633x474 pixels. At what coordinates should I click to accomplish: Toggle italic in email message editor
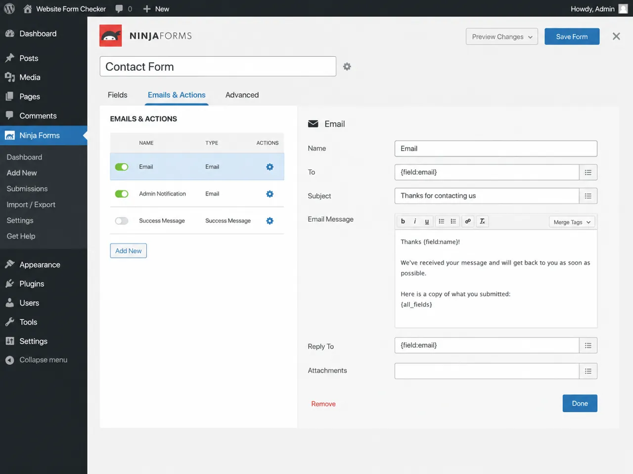pos(415,221)
